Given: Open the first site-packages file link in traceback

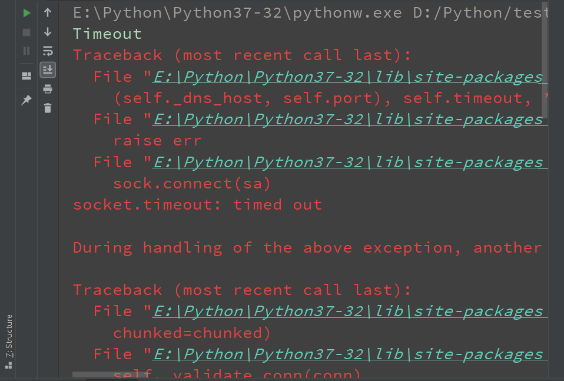Looking at the screenshot, I should [x=350, y=77].
